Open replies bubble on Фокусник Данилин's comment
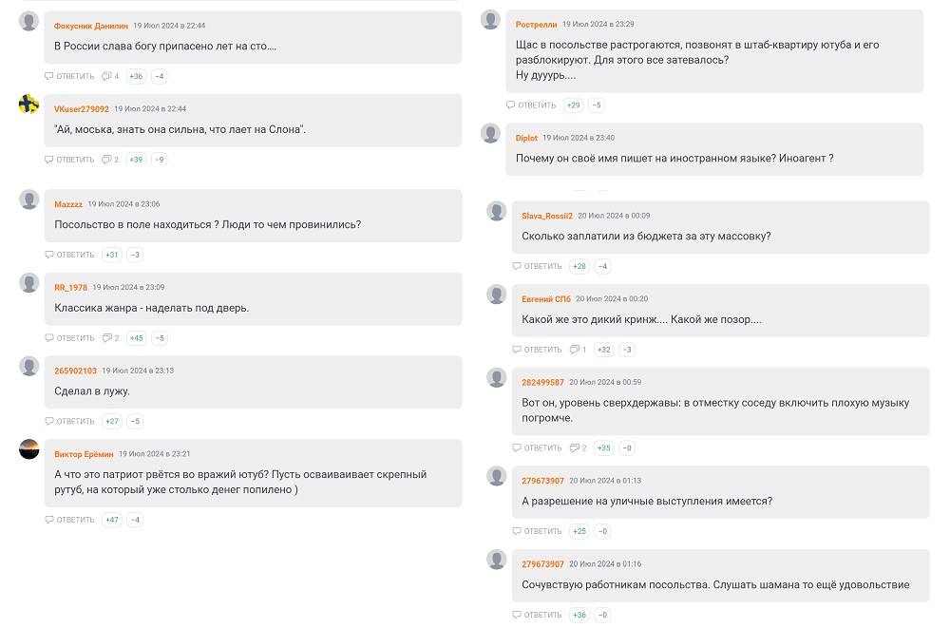The image size is (950, 628). click(x=110, y=76)
